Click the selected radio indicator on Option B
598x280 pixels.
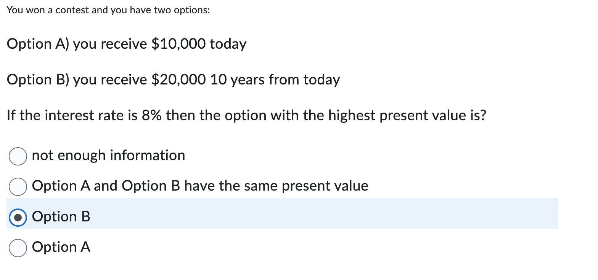click(x=18, y=217)
